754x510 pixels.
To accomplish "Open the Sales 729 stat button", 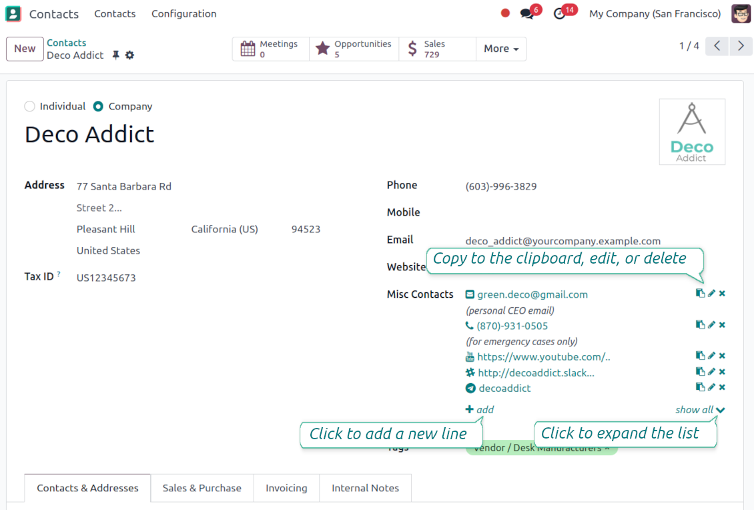I will 437,49.
